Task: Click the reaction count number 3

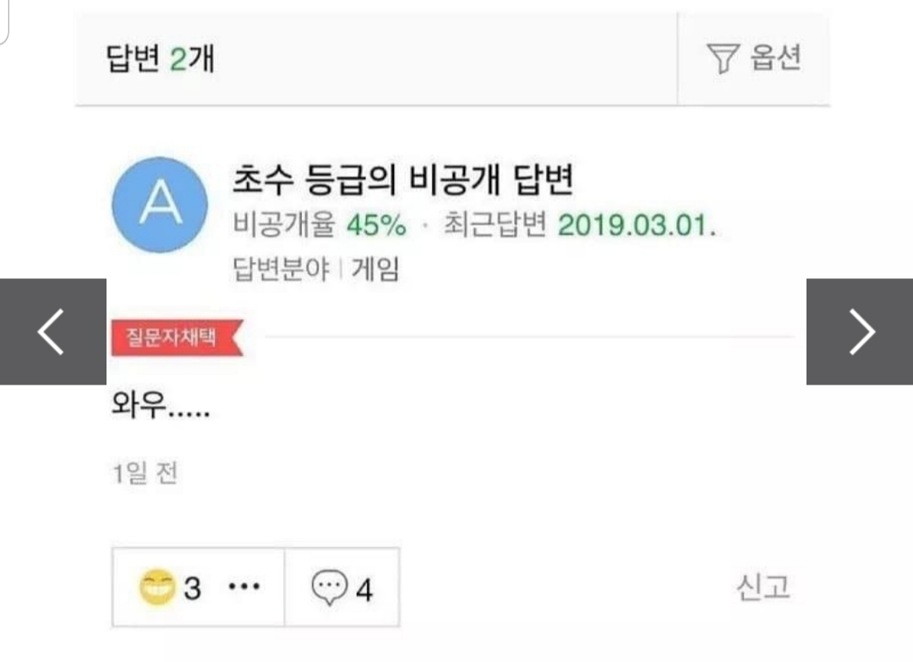Action: point(192,588)
